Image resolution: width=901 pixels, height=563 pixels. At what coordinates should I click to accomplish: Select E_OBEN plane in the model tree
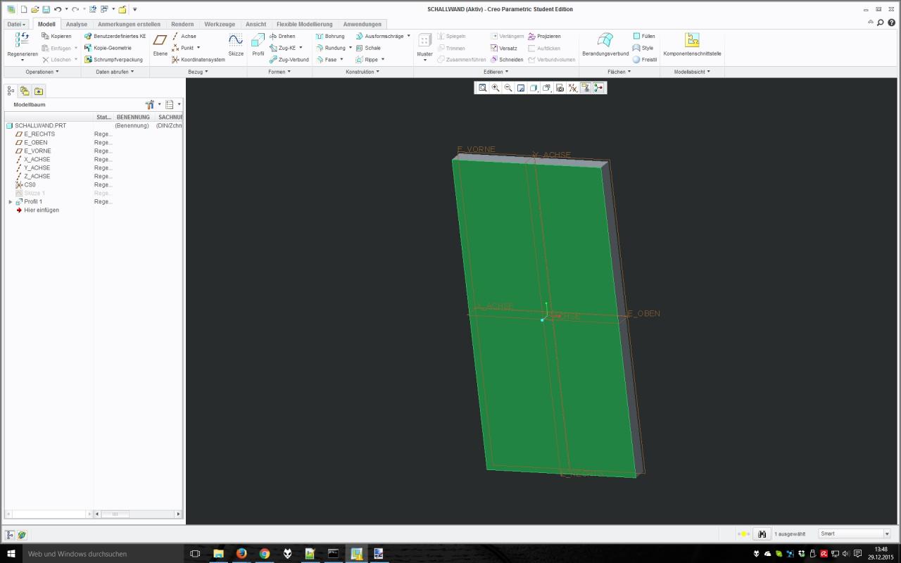pyautogui.click(x=35, y=143)
